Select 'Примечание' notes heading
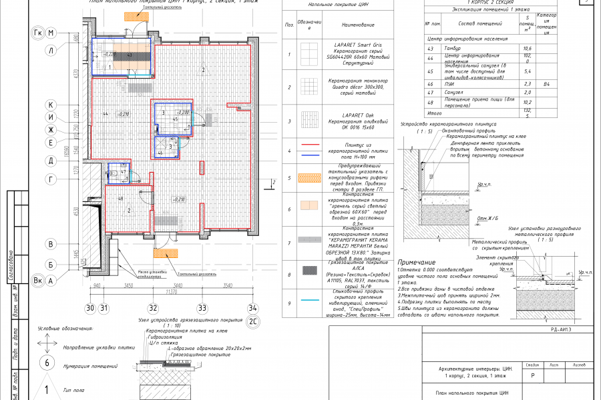The height and width of the screenshot is (400, 601). [x=417, y=262]
